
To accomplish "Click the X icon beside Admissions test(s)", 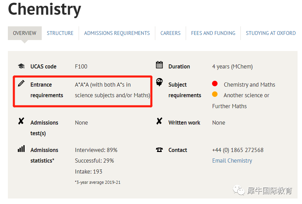I will [21, 121].
